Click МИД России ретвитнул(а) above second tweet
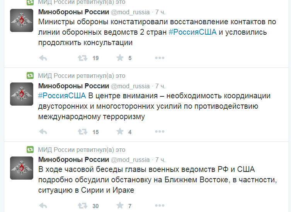The height and width of the screenshot is (212, 291). point(82,76)
